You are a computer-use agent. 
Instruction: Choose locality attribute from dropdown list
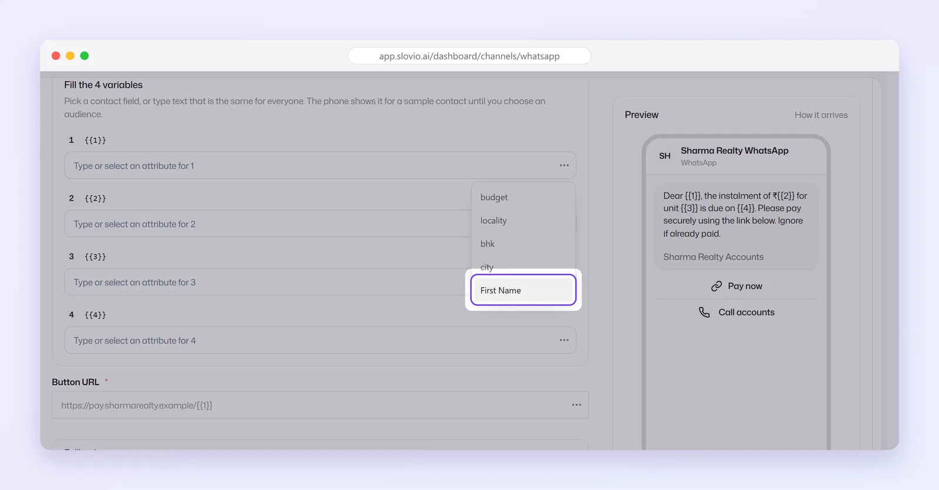pyautogui.click(x=523, y=220)
